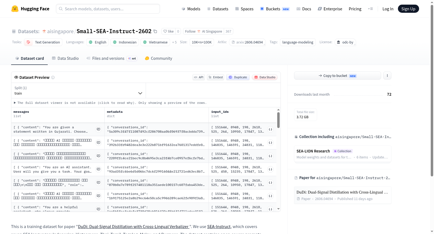Viewport: 434px width, 234px height.
Task: Open the three-dot more options menu
Action: tap(387, 76)
